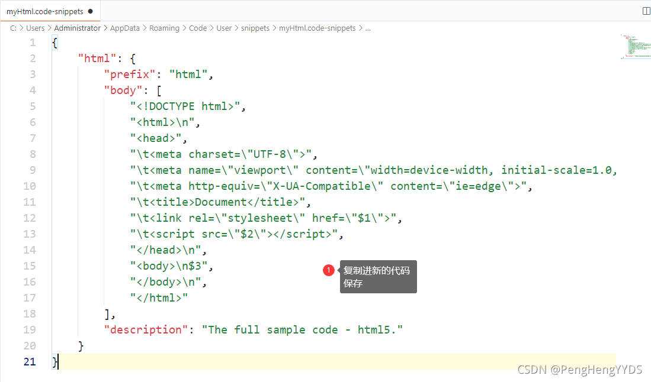
Task: Click the "</head>\n" string
Action: coord(165,250)
